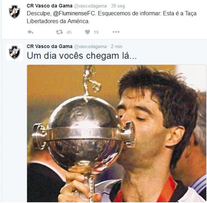Open the three-dots more options menu
207x203 pixels.
click(116, 32)
